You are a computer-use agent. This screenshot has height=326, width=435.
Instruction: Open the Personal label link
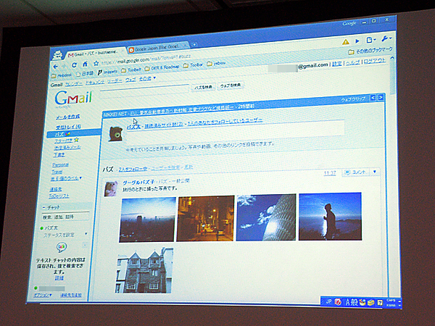point(60,165)
